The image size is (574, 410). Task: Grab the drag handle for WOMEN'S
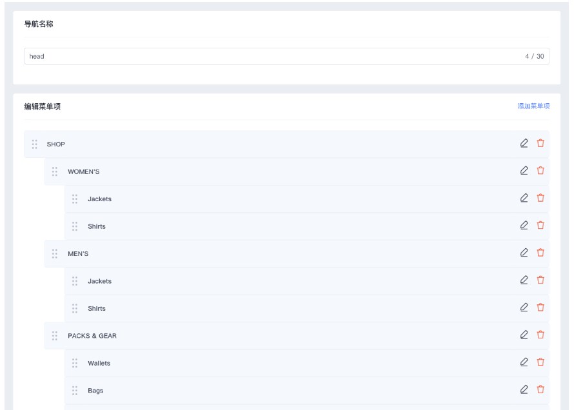point(55,171)
